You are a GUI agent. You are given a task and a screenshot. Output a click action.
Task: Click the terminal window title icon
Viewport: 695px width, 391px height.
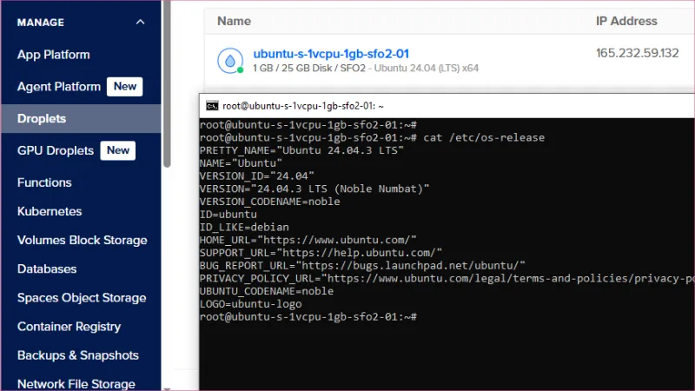coord(212,106)
